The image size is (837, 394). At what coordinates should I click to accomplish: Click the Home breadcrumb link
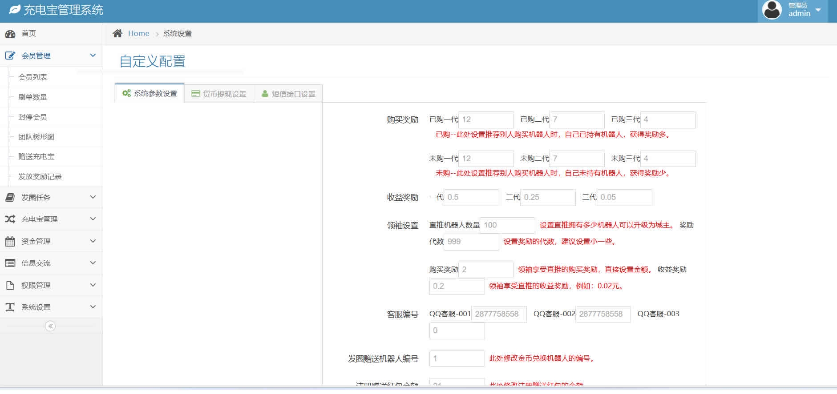[138, 33]
